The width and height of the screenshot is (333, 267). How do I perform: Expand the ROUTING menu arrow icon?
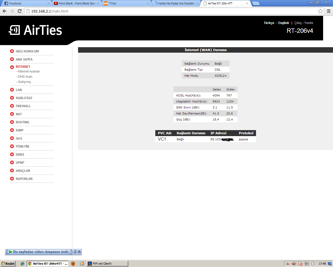click(x=12, y=122)
